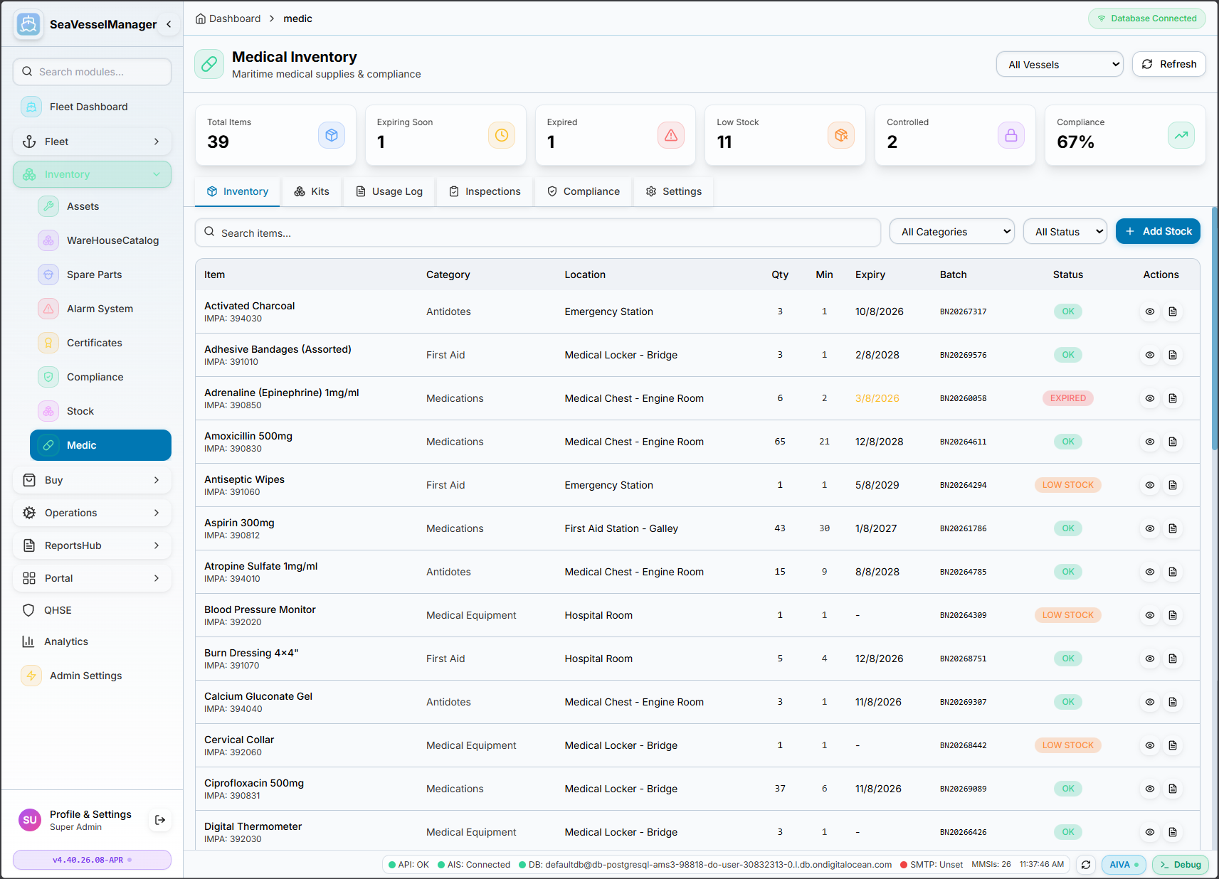
Task: Collapse the sidebar with the chevron arrow
Action: pyautogui.click(x=169, y=23)
